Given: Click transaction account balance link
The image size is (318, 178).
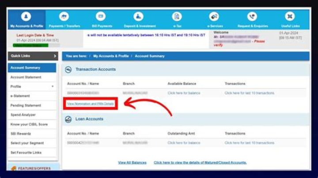Looking at the screenshot, I should [184, 93].
